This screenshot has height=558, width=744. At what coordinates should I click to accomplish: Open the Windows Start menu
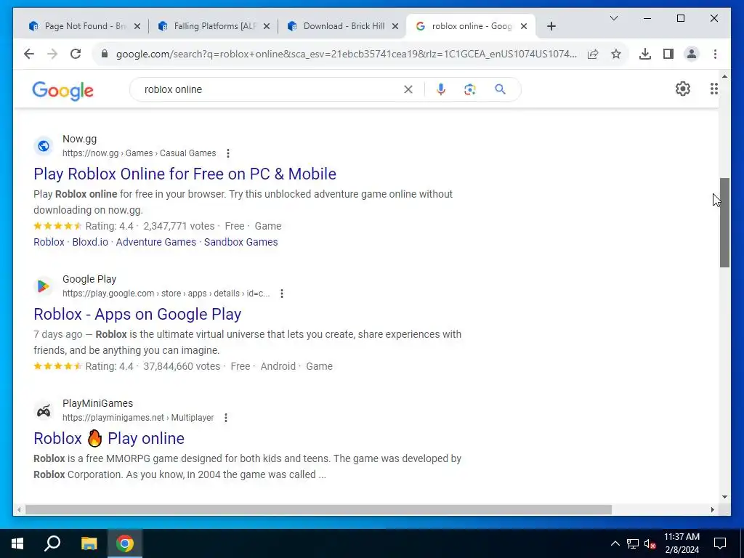coord(17,543)
